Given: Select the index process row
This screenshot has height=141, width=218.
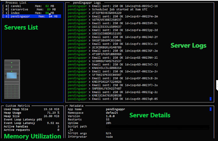Looking at the screenshot, I should [28, 13].
